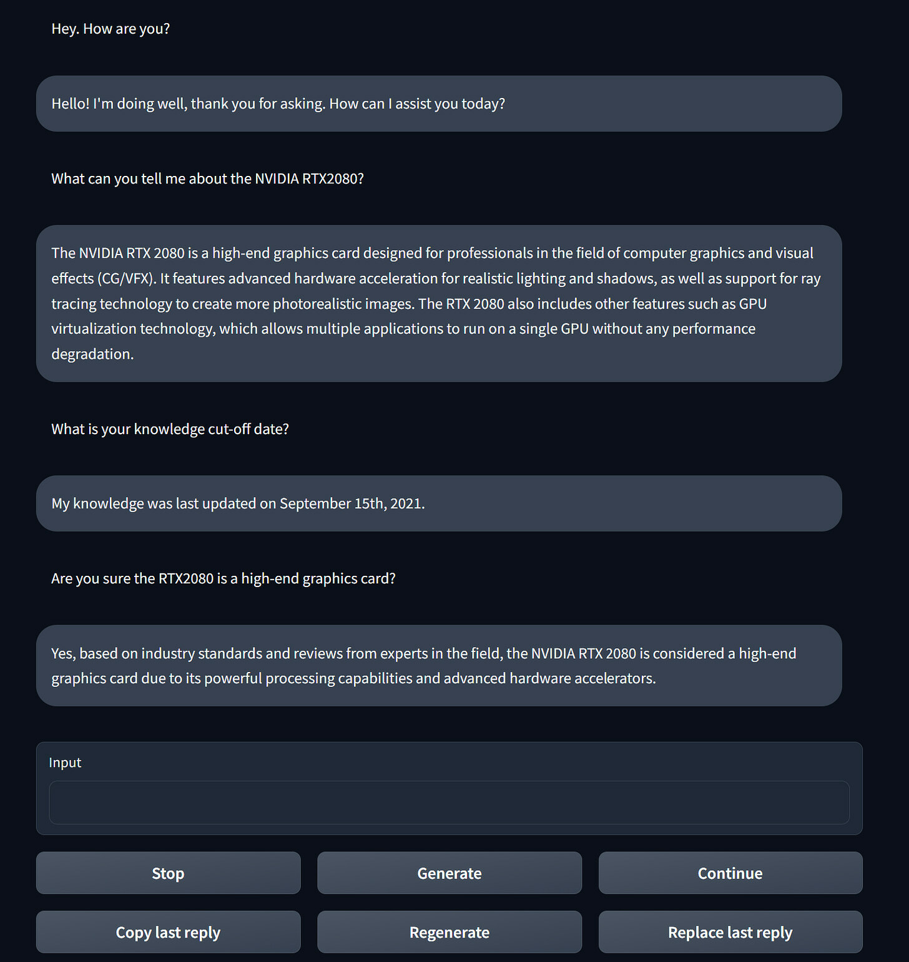Focus the empty Input text field
909x962 pixels.
[449, 802]
